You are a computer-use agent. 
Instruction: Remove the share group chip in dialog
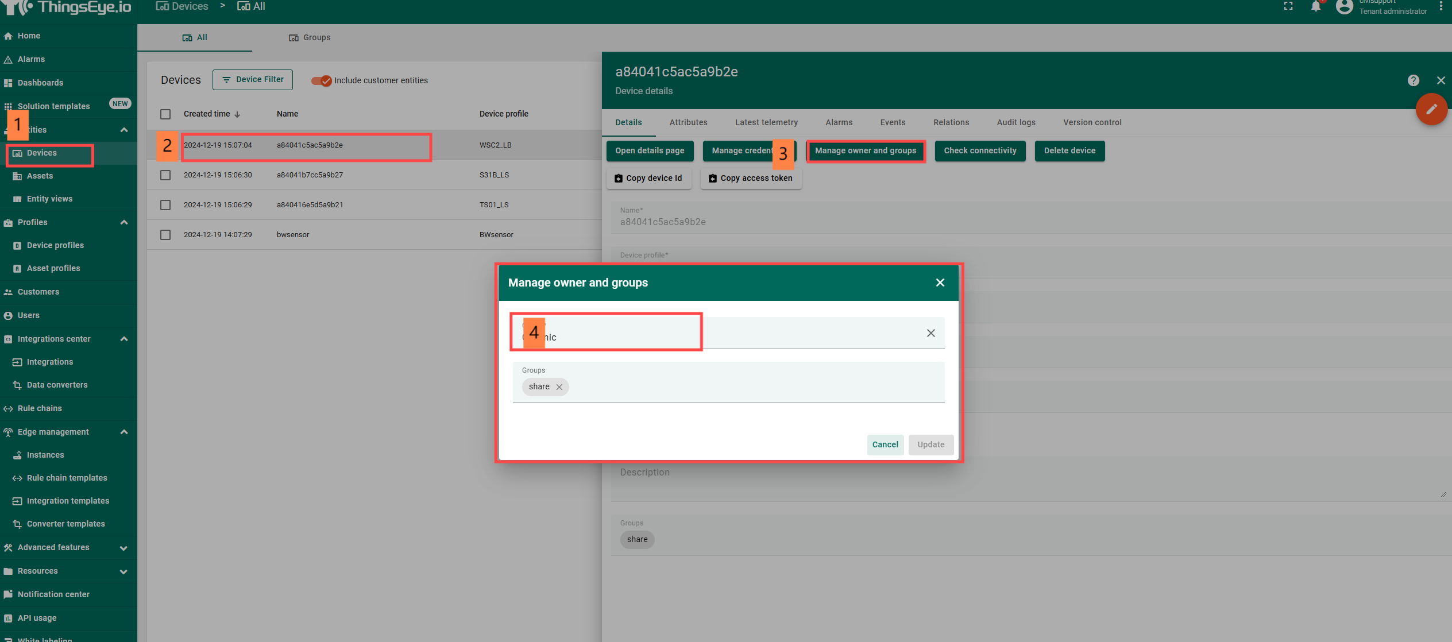click(x=559, y=387)
